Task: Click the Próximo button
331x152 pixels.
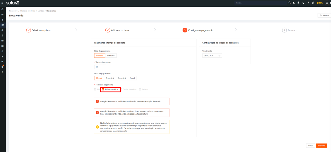Action: click(322, 146)
